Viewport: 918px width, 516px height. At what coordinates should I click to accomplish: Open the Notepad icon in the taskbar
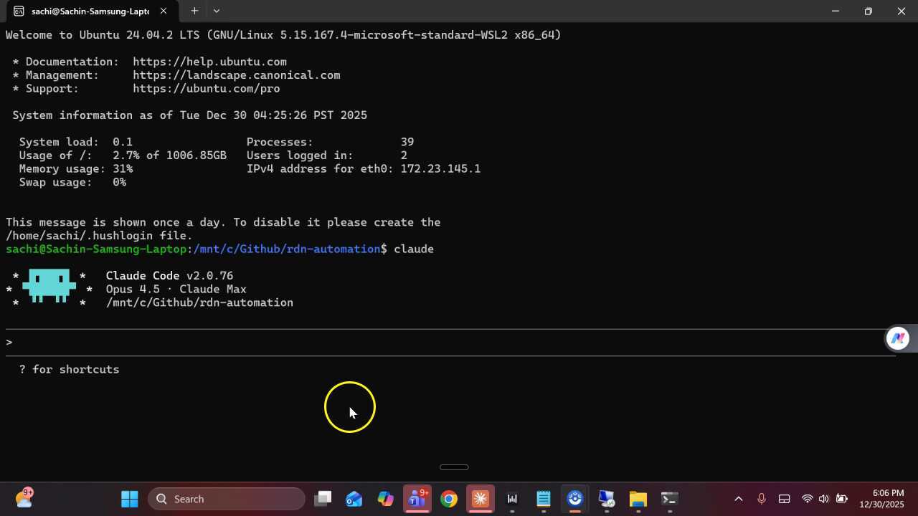tap(544, 499)
